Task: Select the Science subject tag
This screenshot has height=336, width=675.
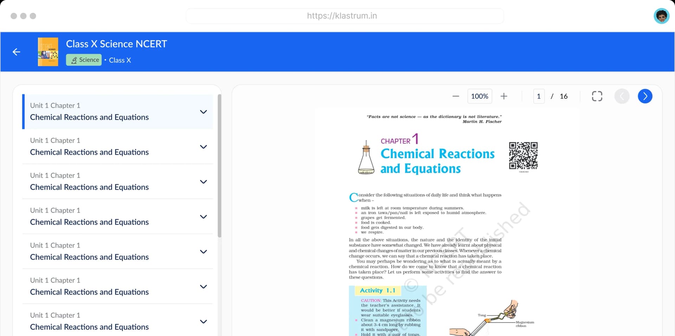Action: pos(84,60)
